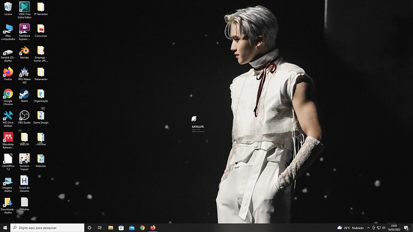Viewport: 413px width, 232px height.
Task: Expand hidden system tray icons
Action: click(x=368, y=228)
